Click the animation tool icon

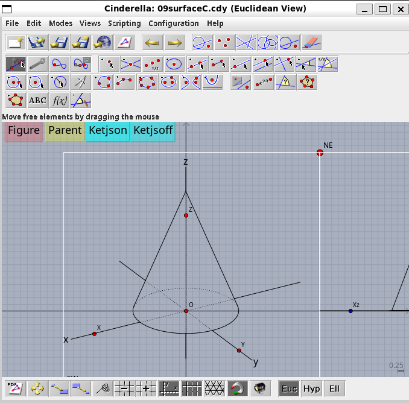[x=81, y=64]
